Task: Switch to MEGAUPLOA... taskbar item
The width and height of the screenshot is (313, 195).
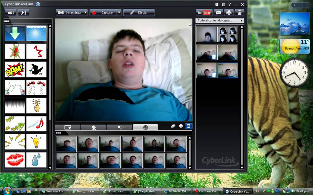Action: click(177, 191)
